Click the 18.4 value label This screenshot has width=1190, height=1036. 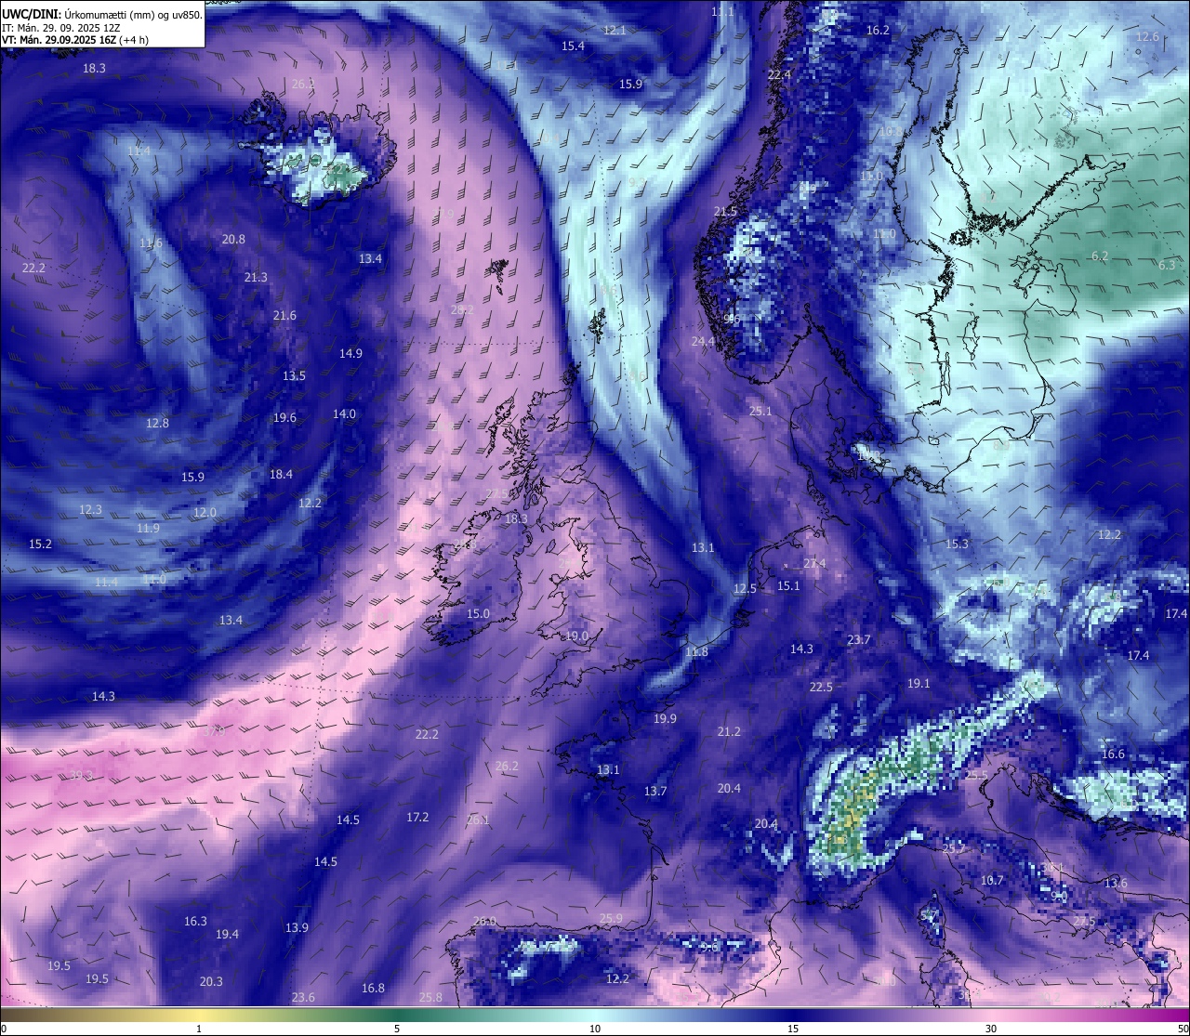[x=281, y=474]
